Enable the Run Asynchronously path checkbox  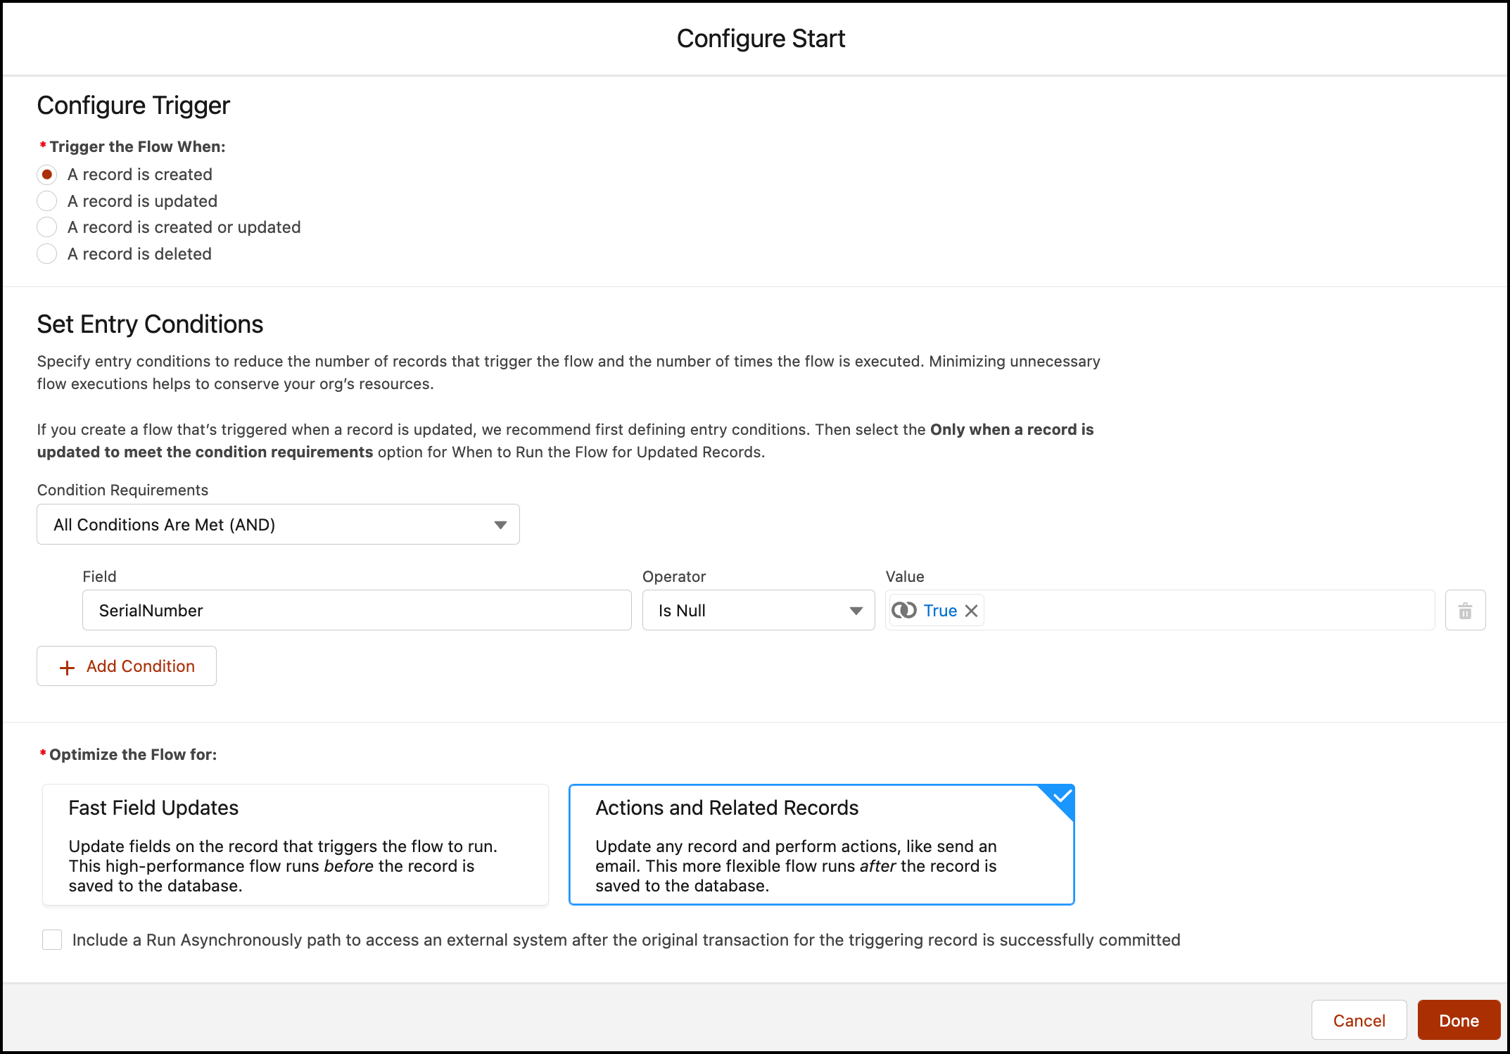tap(52, 940)
